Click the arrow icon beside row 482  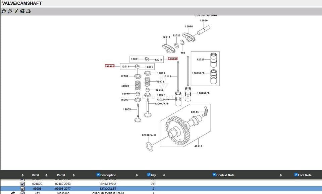coord(13,193)
